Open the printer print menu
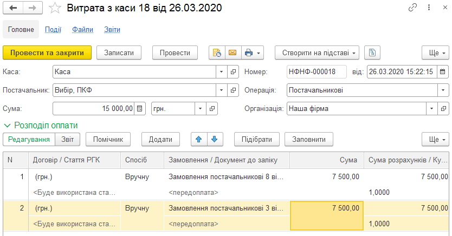This screenshot has width=452, height=236. click(x=252, y=53)
